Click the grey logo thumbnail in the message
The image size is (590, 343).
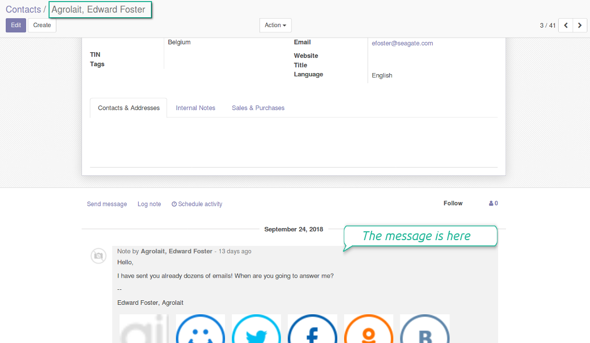point(144,330)
